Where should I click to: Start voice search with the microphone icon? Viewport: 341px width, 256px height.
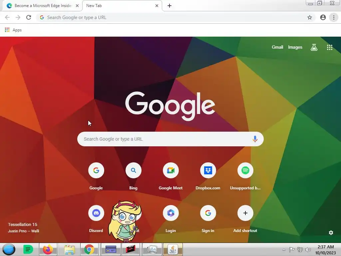point(255,139)
